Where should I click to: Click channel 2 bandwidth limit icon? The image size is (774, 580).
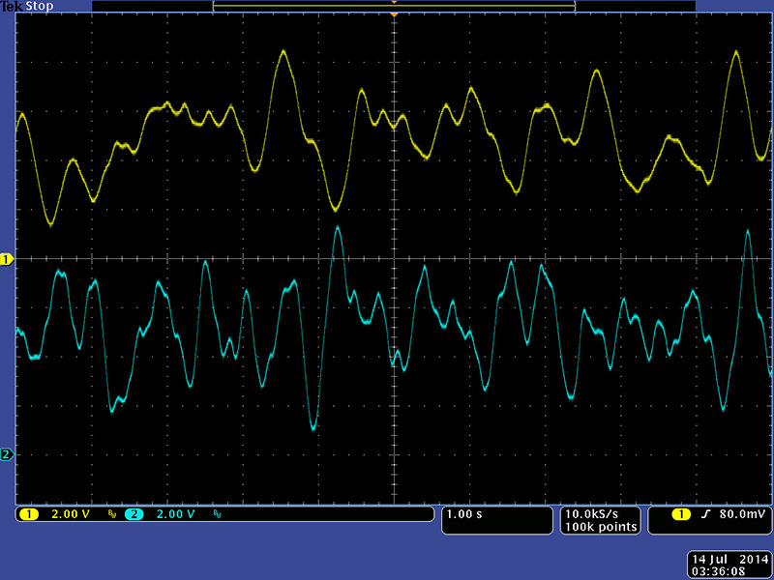click(216, 514)
